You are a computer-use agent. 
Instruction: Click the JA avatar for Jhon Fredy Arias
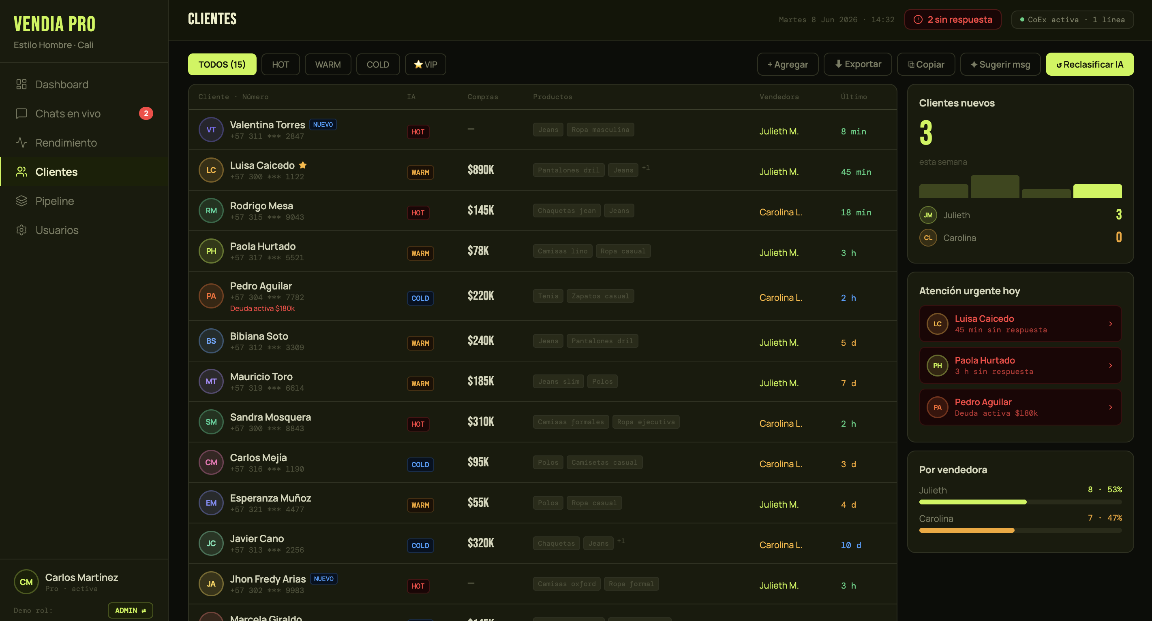coord(211,584)
